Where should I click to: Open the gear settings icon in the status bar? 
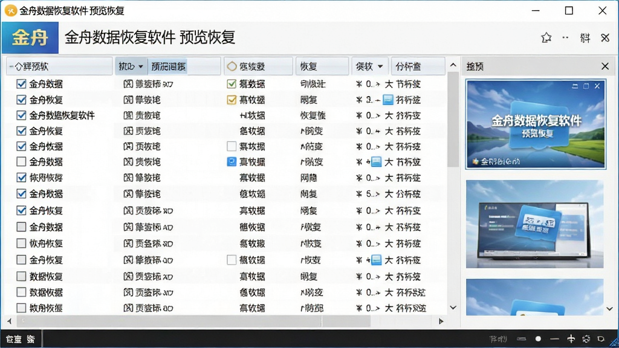point(586,339)
